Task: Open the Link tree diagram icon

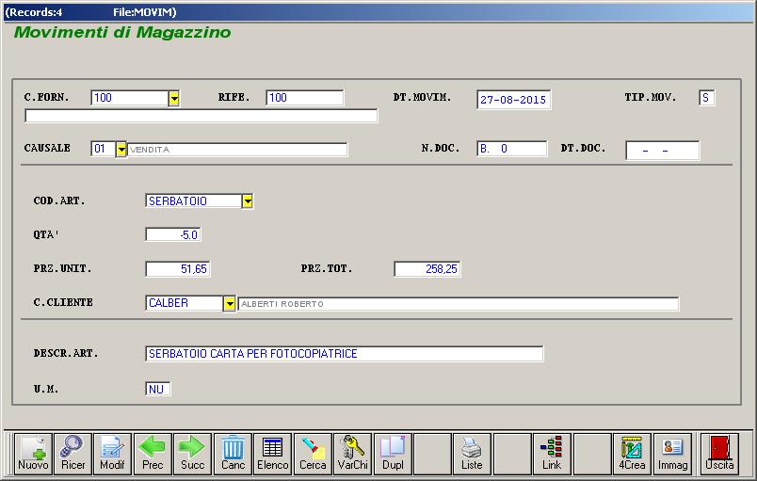Action: coord(552,454)
